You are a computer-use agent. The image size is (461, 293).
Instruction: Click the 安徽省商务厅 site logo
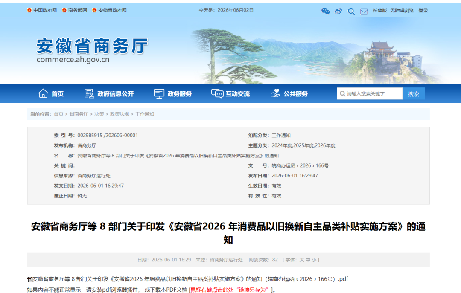[x=92, y=46]
